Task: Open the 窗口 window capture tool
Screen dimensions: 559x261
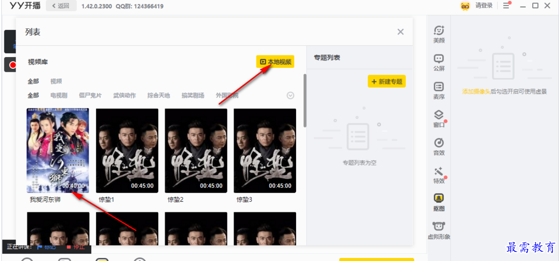Action: [439, 119]
